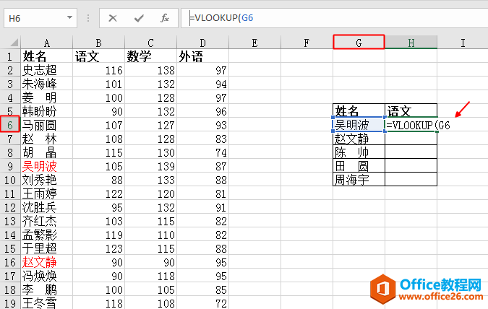
Task: Select column G header
Action: (x=359, y=43)
